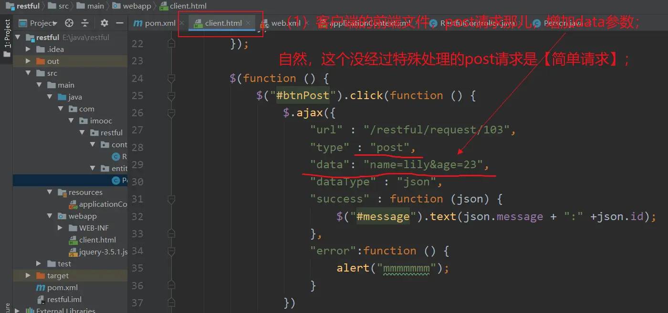Screen dimensions: 668x313
Task: Expand the test folder arrow
Action: click(x=39, y=263)
